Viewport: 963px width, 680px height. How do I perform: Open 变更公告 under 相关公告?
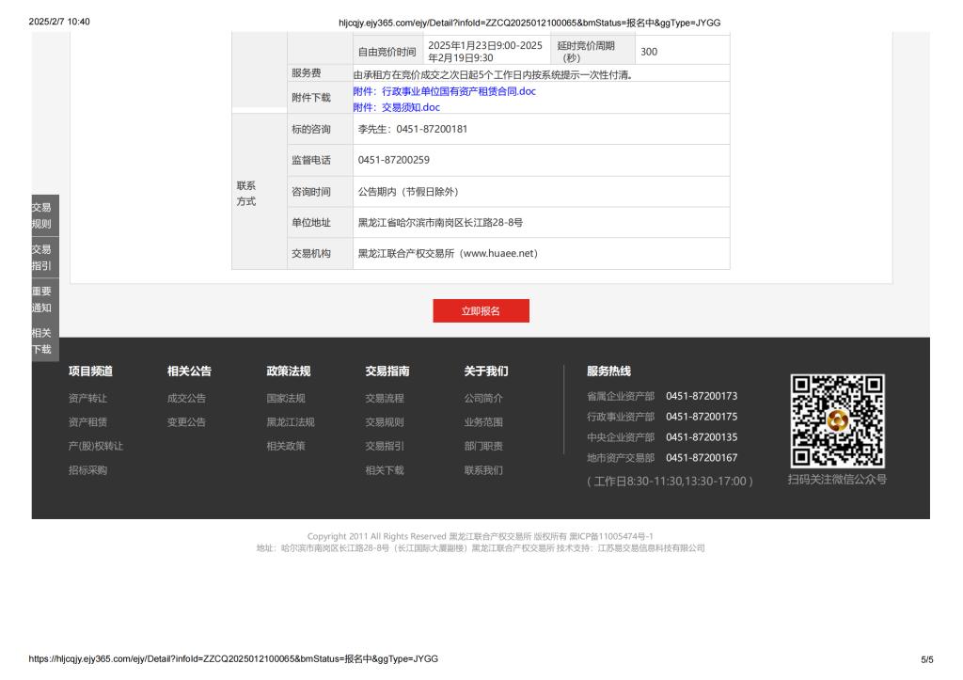point(186,422)
